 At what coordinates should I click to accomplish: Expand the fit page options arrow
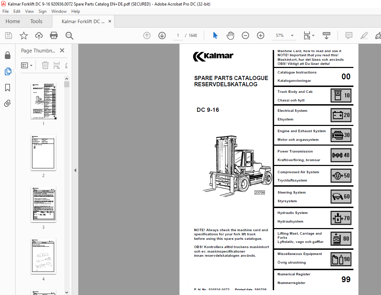point(313,36)
